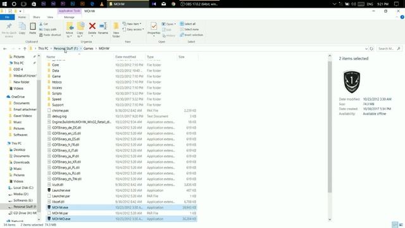Go up one folder level arrow

pos(25,49)
